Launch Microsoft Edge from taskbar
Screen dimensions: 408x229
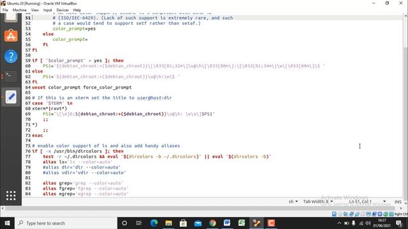(x=154, y=223)
